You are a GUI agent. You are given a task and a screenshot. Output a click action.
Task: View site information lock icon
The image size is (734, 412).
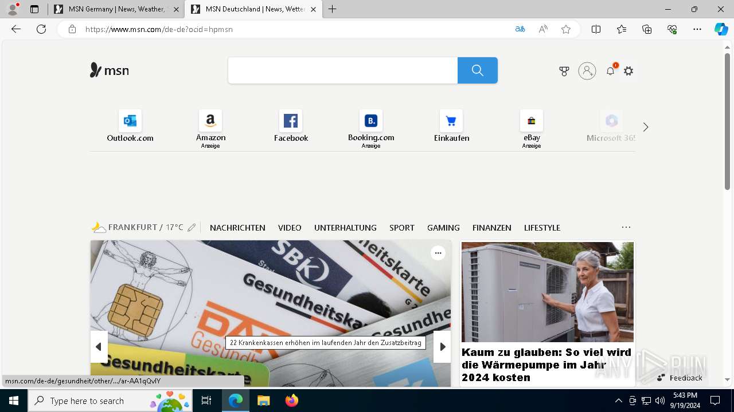(72, 29)
